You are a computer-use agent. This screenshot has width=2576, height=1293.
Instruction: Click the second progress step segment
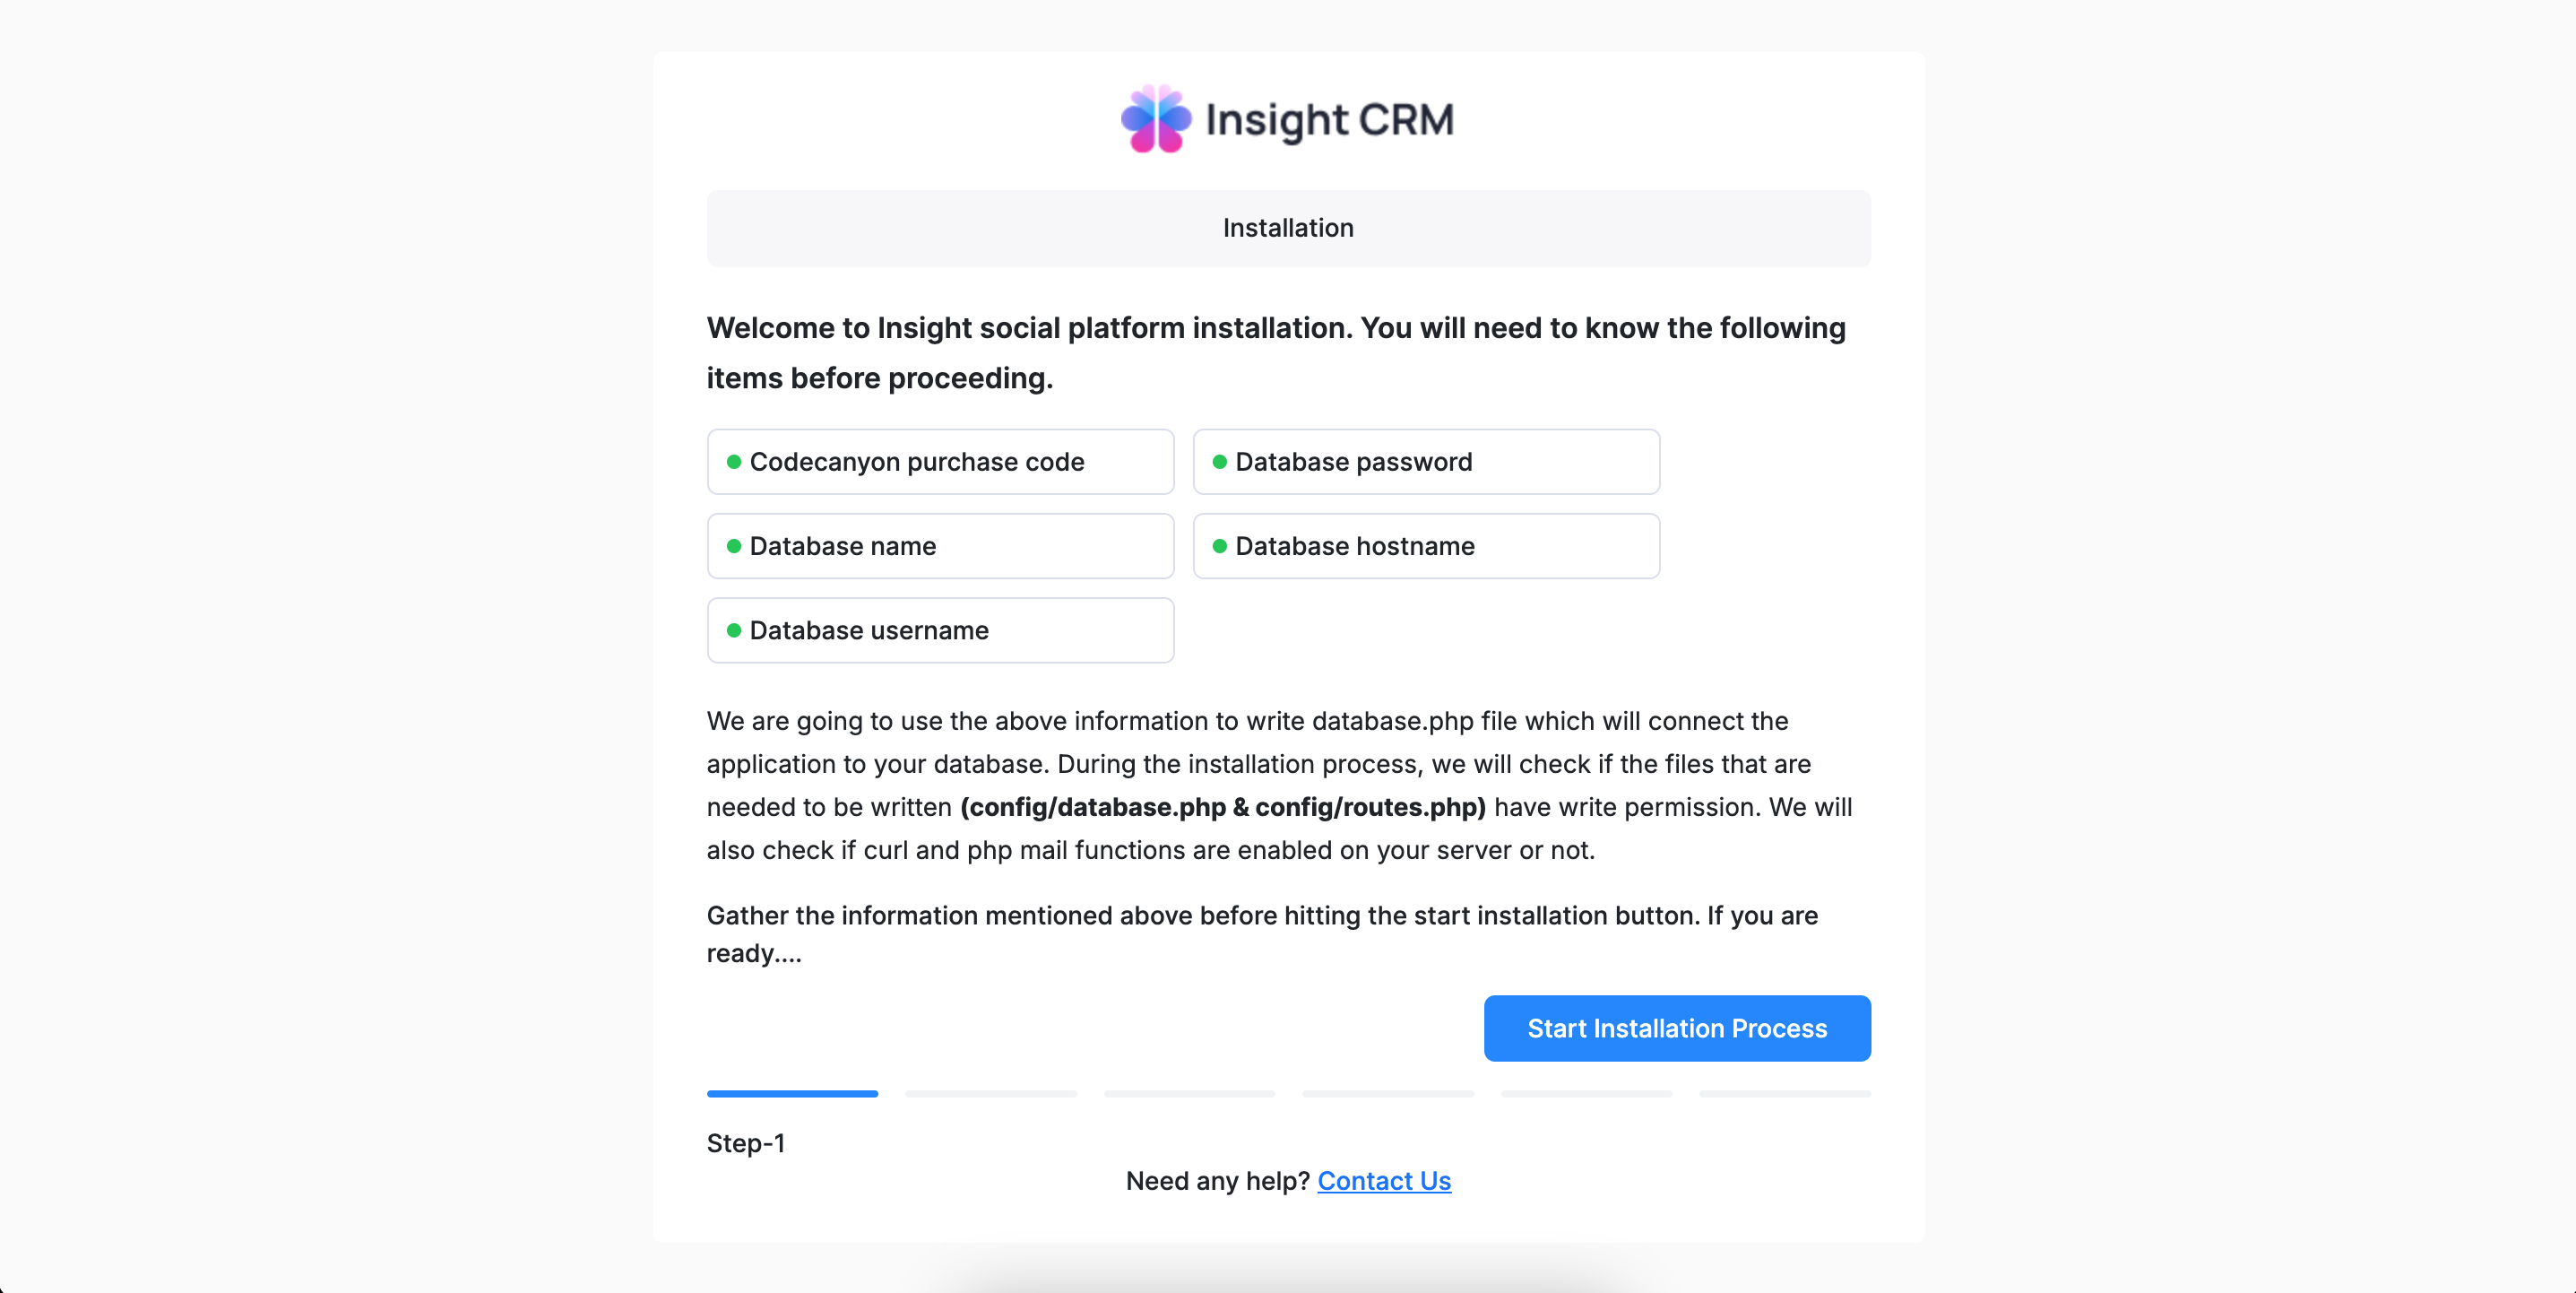coord(990,1094)
